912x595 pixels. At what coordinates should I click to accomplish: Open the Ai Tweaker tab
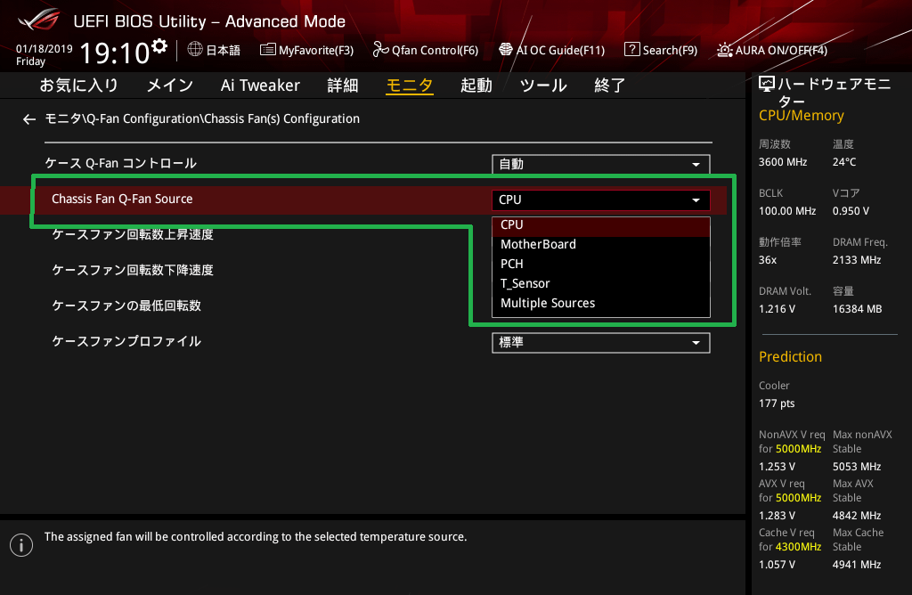coord(260,86)
